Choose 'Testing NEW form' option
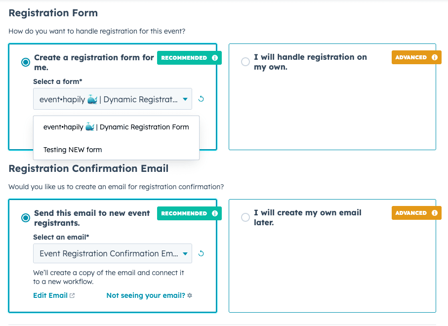448x326 pixels. (73, 150)
